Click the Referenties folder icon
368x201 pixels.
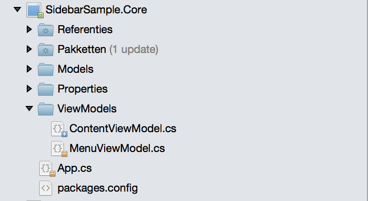coord(46,30)
